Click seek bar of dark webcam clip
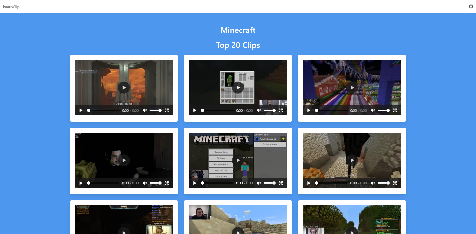 (103, 183)
